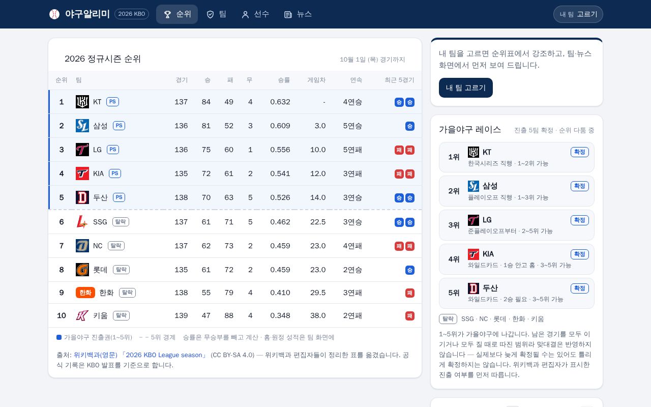Click the dark 내 팀 고르기 sidebar button
The image size is (651, 407).
(466, 88)
